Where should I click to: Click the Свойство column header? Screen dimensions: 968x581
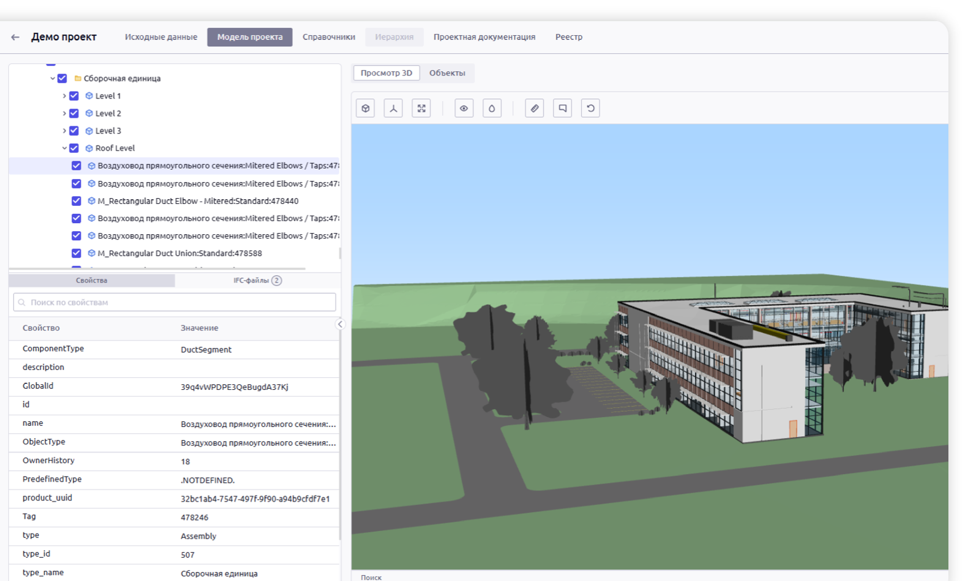tap(41, 328)
